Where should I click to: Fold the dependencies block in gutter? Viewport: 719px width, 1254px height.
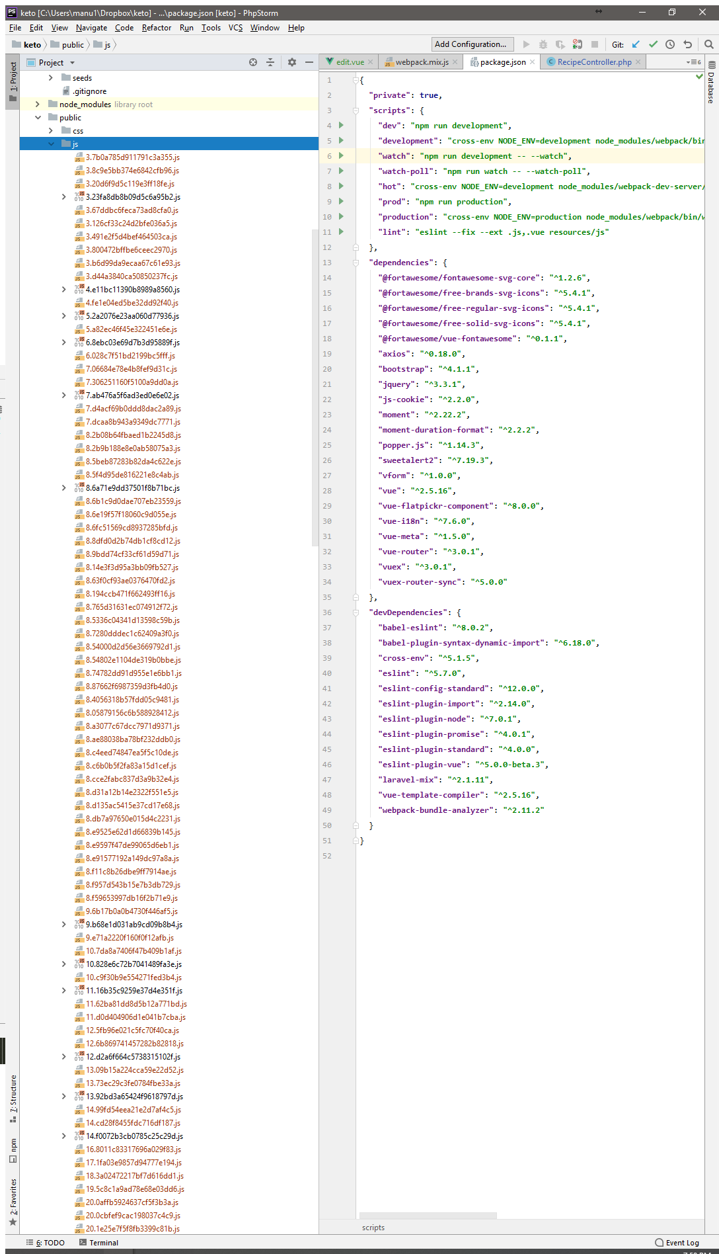click(356, 263)
